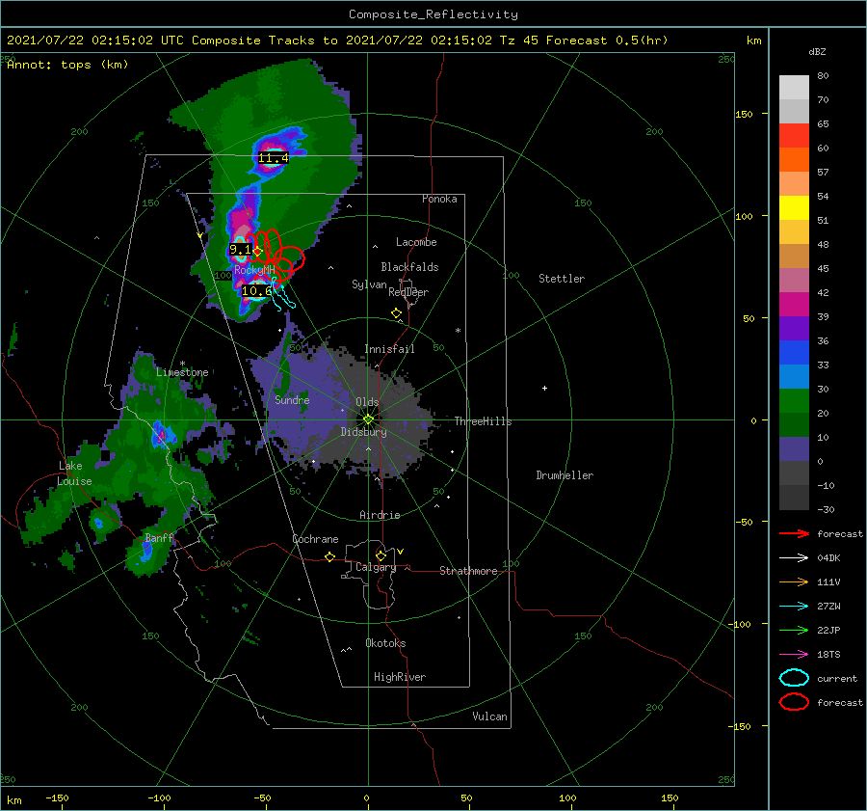Pick the purple 36-39 dBZ color swatch

(794, 329)
